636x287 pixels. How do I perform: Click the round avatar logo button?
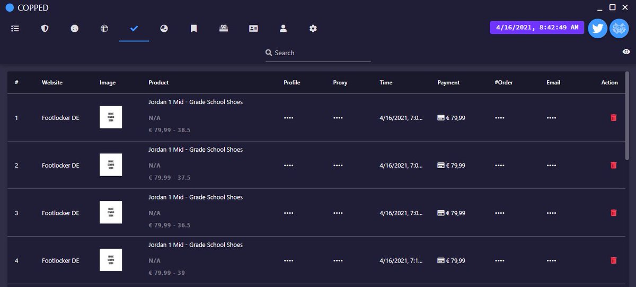[x=619, y=28]
